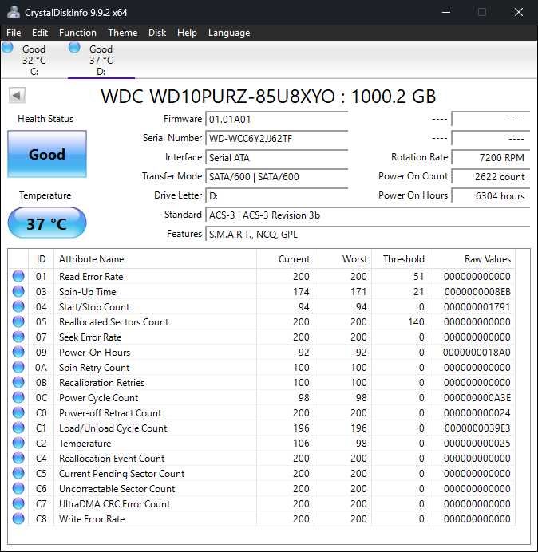Image resolution: width=538 pixels, height=552 pixels.
Task: Click the Drive Letter field D:
Action: point(277,195)
